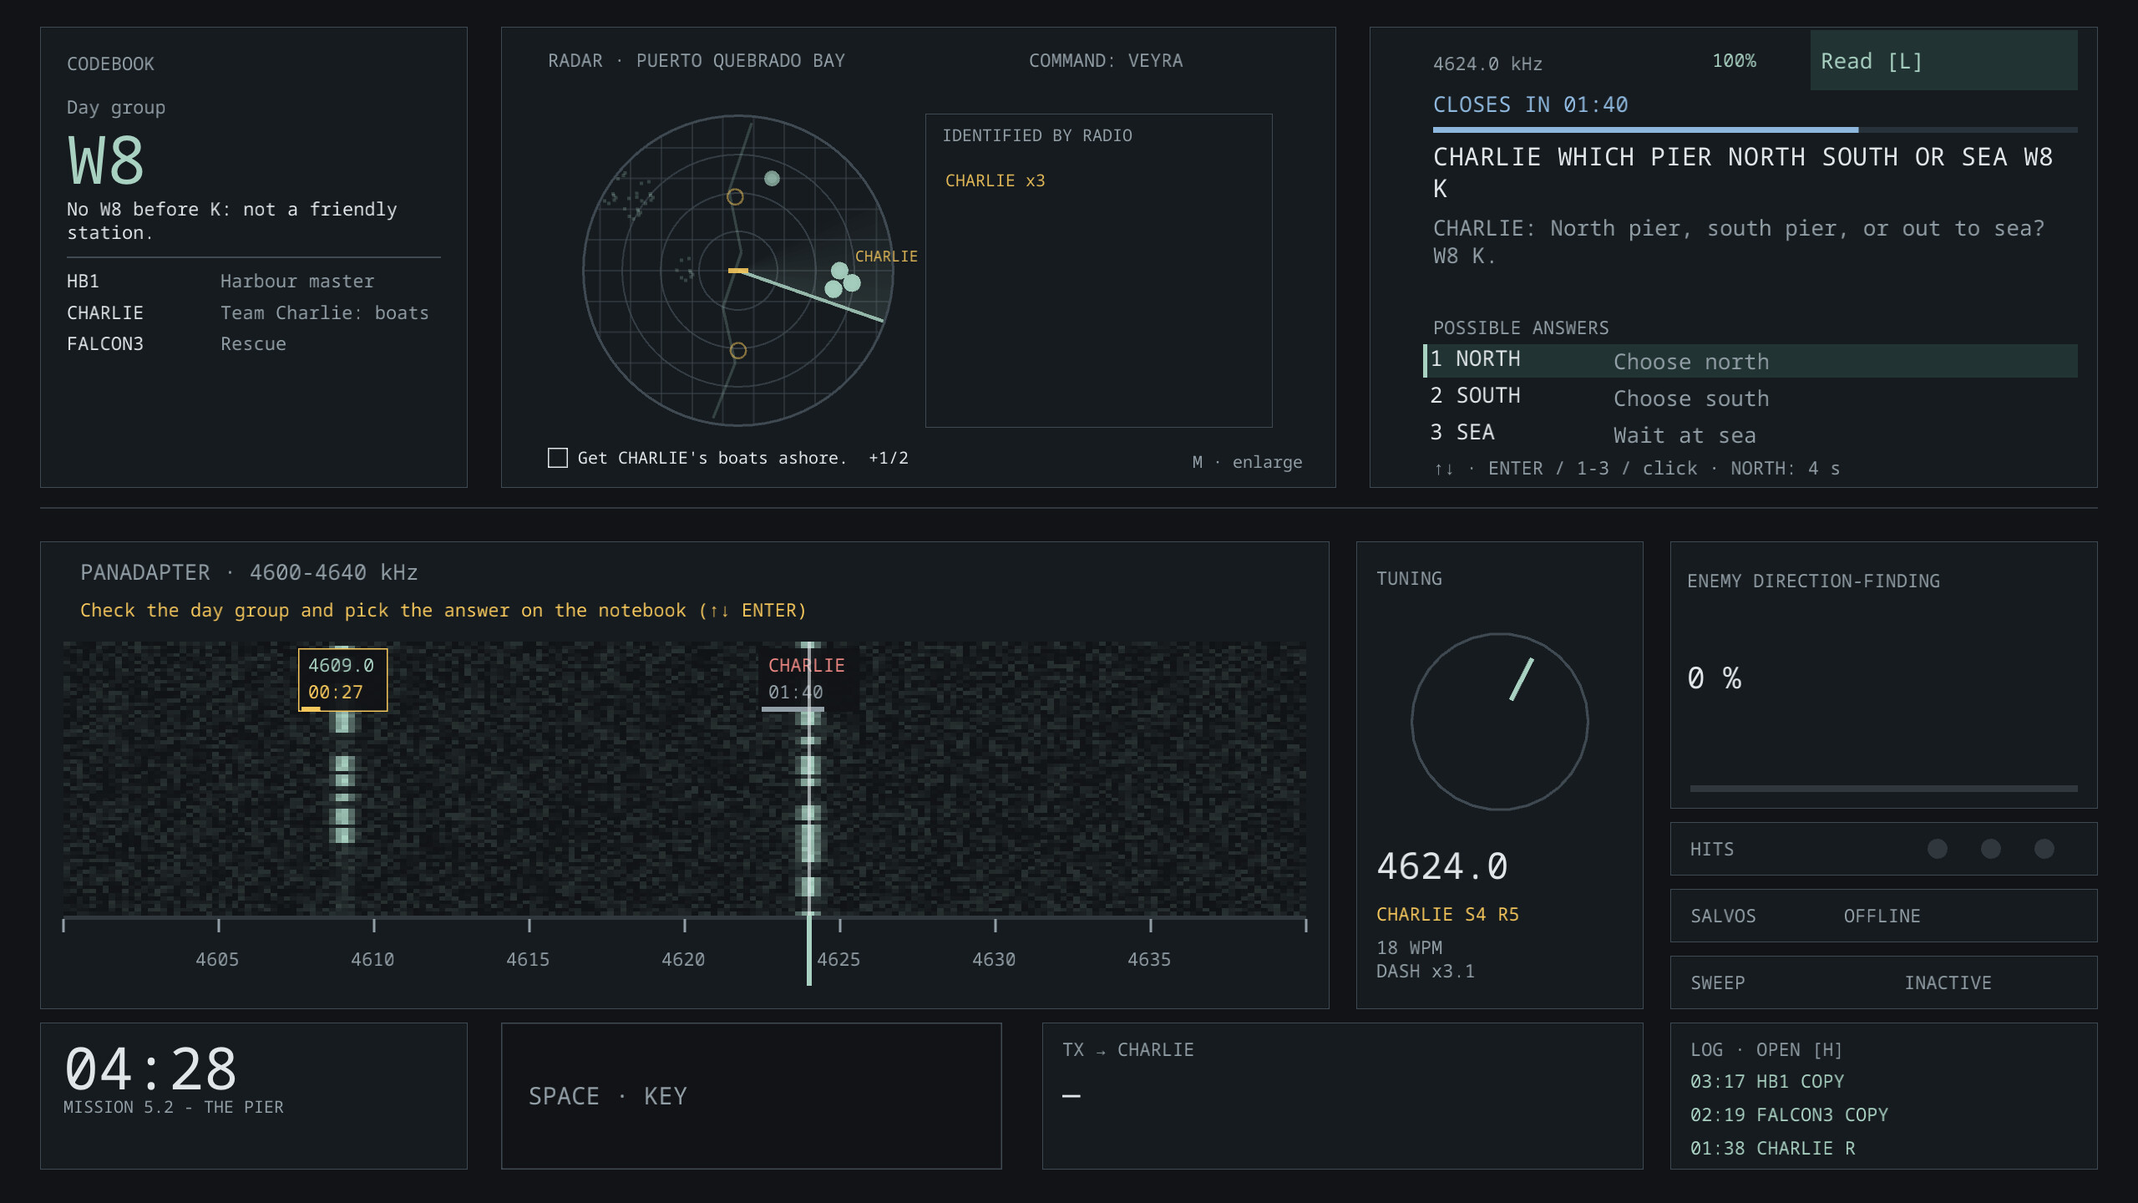The height and width of the screenshot is (1203, 2138).
Task: Click the 01:38 CHARLIE R log entry
Action: [1773, 1148]
